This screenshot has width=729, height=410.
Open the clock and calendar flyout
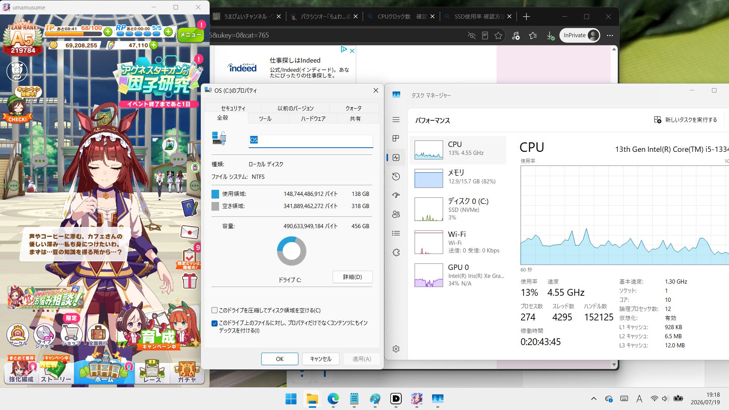(x=705, y=399)
